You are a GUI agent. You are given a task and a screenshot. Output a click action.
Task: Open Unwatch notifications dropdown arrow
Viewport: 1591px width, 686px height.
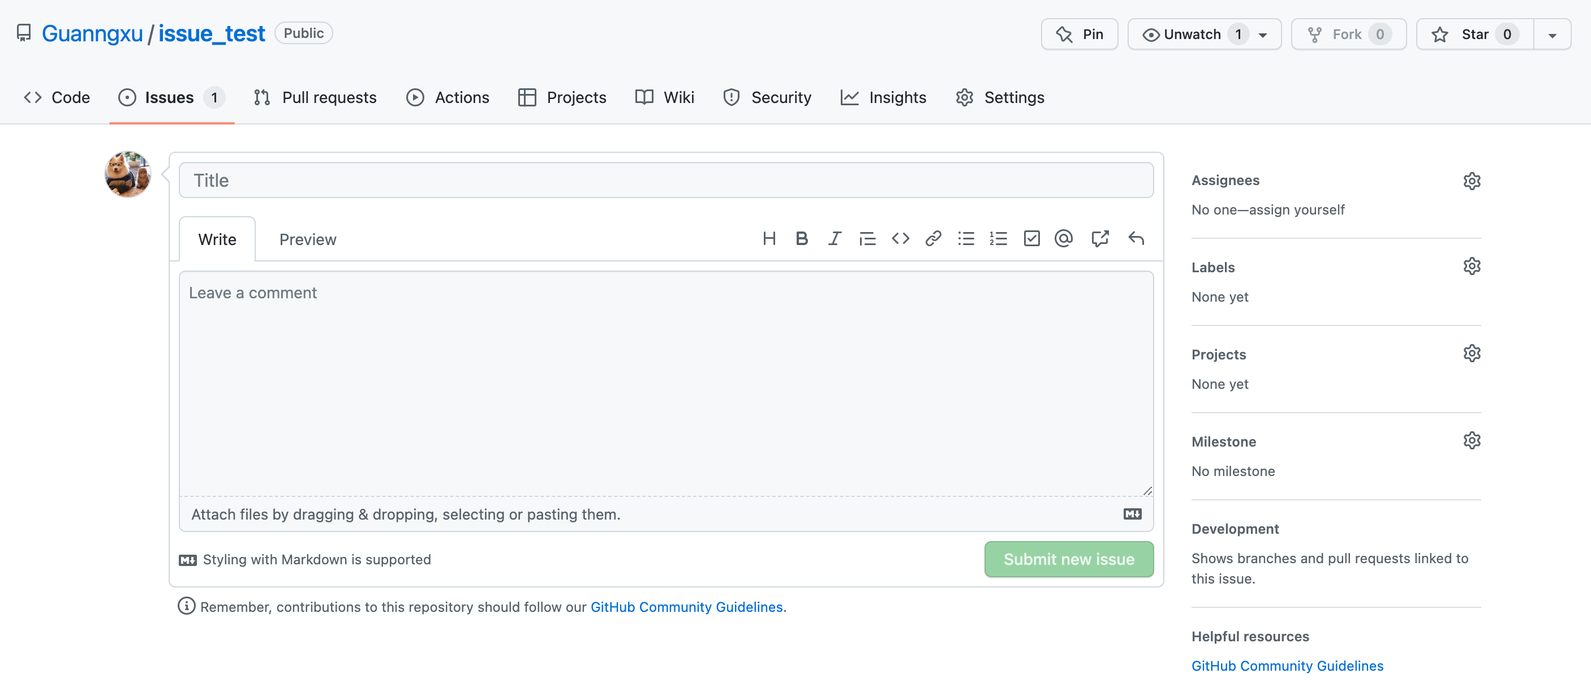click(1263, 35)
